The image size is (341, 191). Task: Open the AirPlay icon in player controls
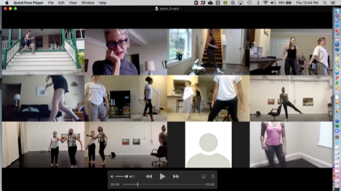pos(203,176)
